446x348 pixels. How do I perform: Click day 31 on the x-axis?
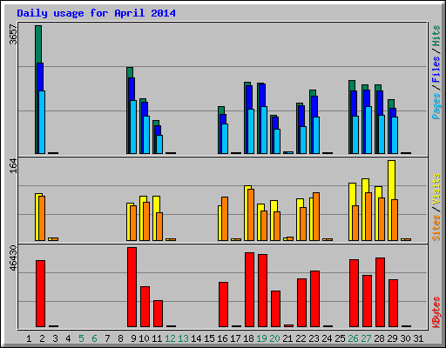pos(418,338)
